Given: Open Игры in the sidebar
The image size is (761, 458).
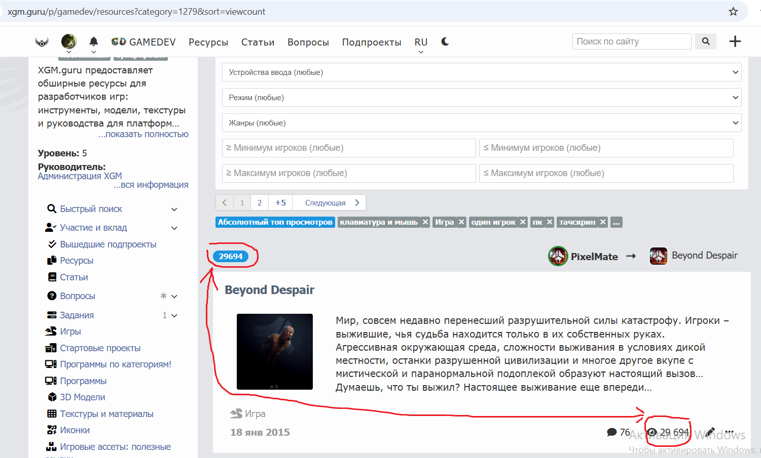Looking at the screenshot, I should [x=70, y=331].
